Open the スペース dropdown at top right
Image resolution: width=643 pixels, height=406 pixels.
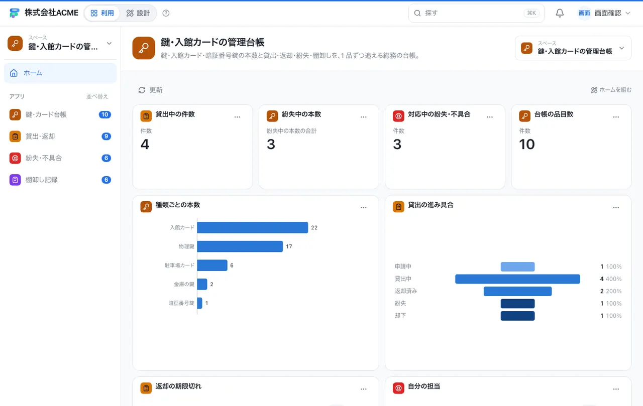573,48
